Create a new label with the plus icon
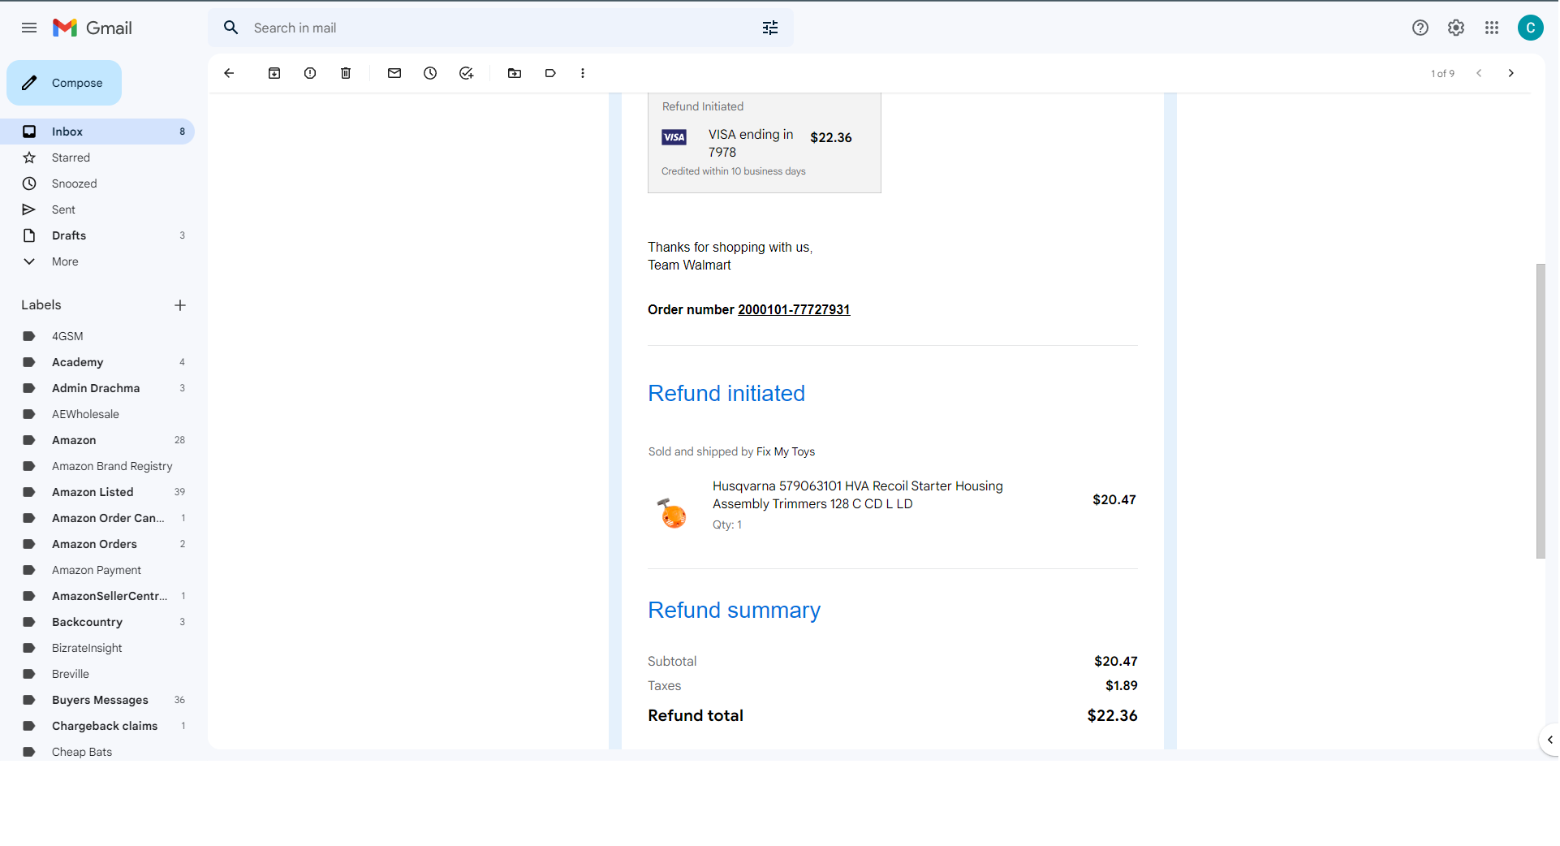The width and height of the screenshot is (1560, 846). coord(180,305)
